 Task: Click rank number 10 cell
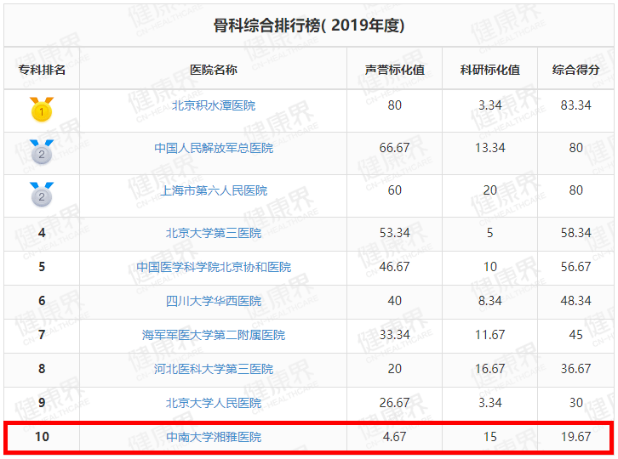[x=42, y=437]
